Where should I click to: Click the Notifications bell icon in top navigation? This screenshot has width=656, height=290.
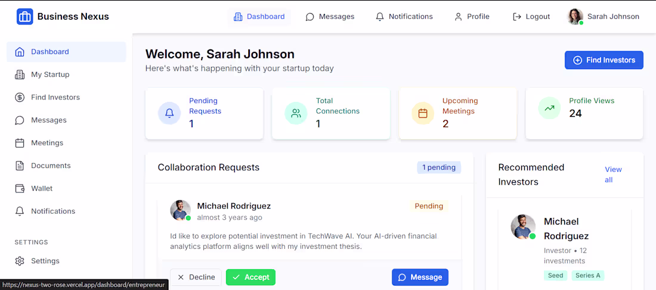click(379, 17)
